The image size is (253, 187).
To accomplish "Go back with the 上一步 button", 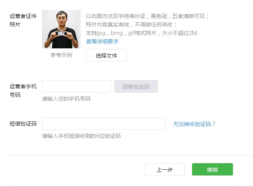I will click(x=164, y=169).
